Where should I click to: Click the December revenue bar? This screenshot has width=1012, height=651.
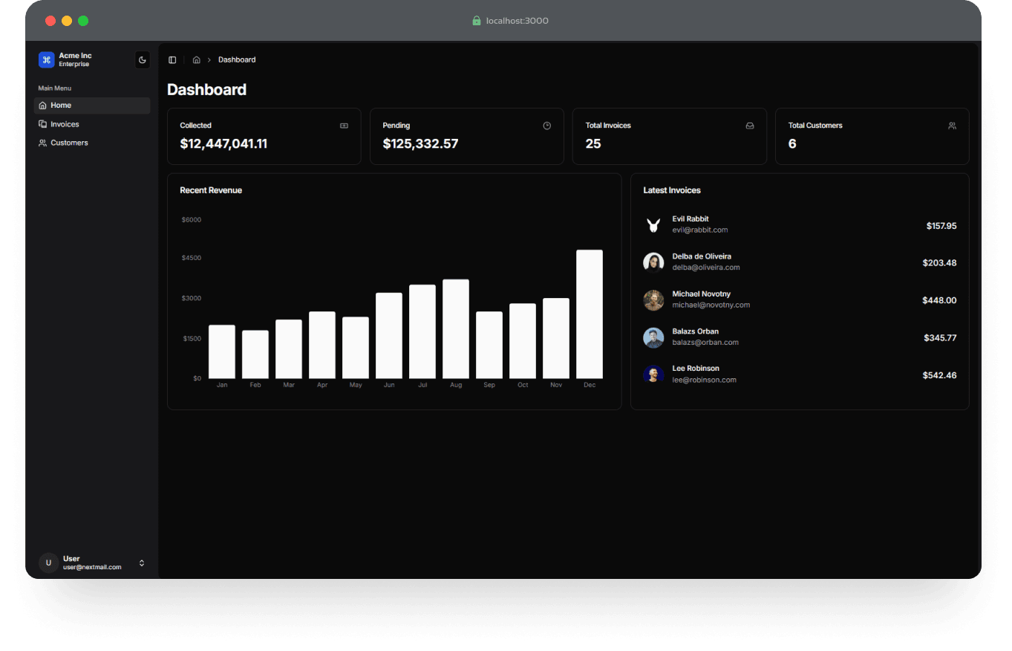point(590,314)
